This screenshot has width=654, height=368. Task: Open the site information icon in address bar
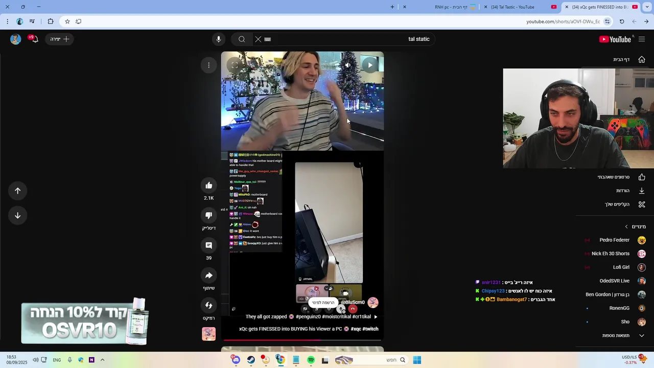[607, 21]
